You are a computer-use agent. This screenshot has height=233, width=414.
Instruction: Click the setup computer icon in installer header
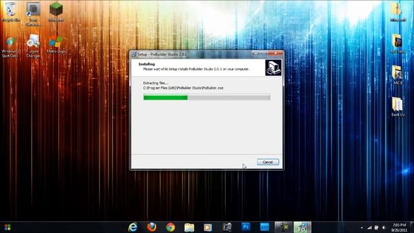coord(273,67)
